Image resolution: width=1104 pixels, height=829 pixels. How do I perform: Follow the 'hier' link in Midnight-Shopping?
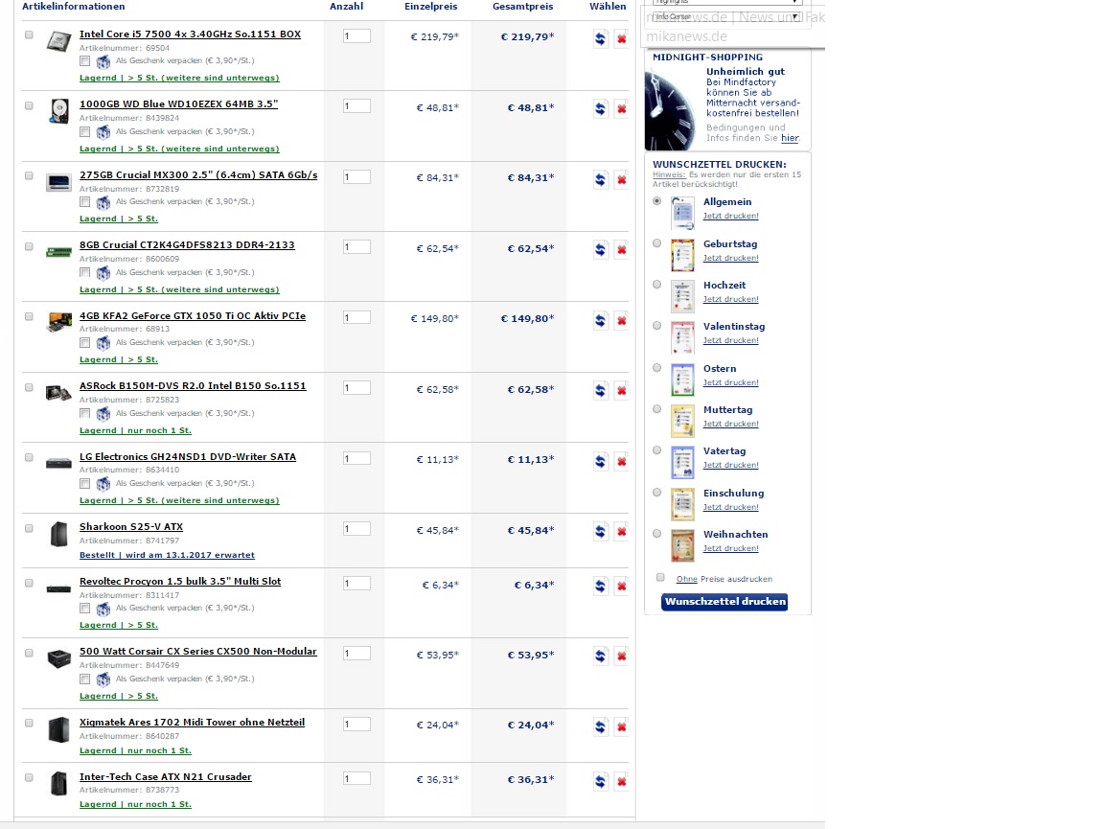790,138
